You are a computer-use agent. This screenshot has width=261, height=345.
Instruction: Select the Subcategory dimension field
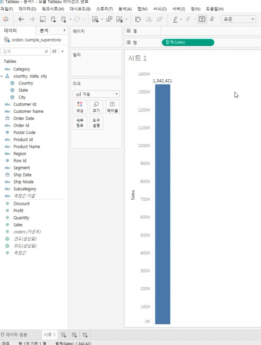click(25, 189)
